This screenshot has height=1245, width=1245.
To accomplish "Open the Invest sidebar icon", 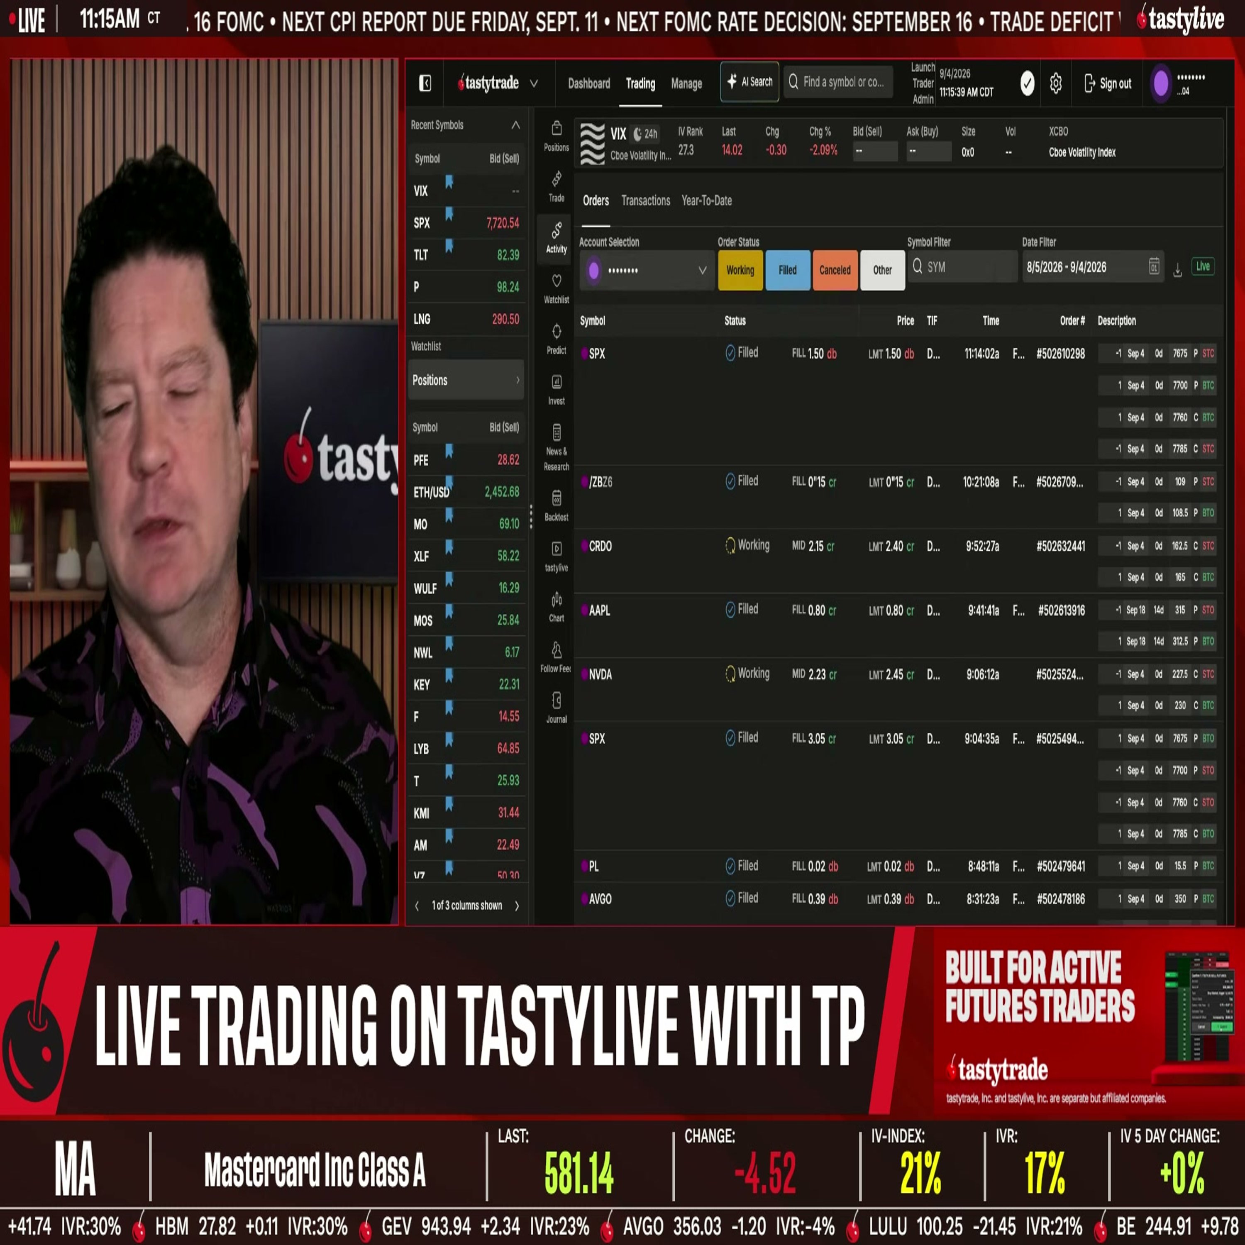I will (556, 390).
